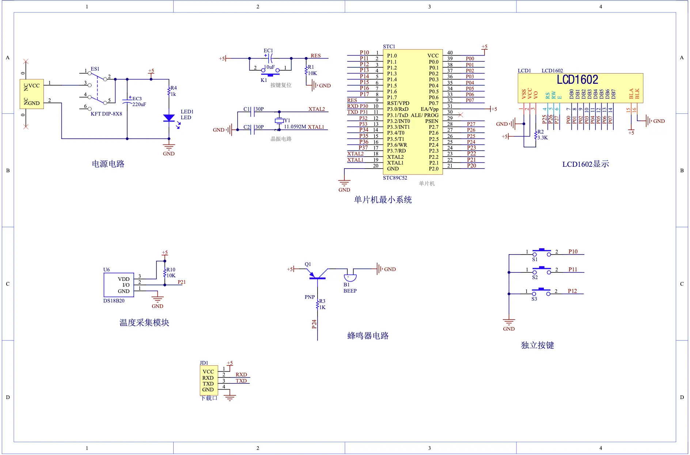Image resolution: width=690 pixels, height=455 pixels.
Task: Click the 下载口 label under JD1
Action: 209,398
